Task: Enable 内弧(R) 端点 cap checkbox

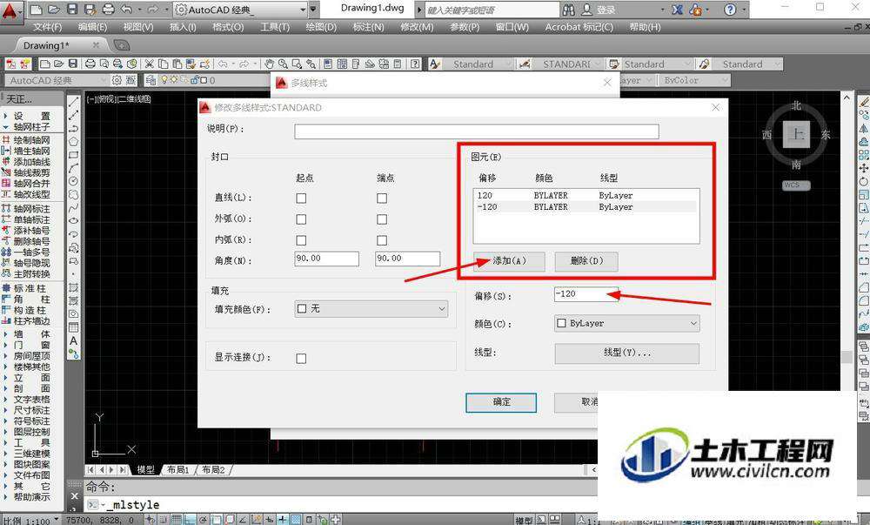Action: click(382, 240)
